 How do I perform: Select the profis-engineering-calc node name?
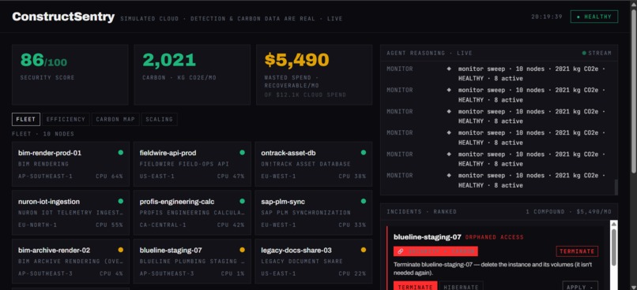pyautogui.click(x=177, y=202)
